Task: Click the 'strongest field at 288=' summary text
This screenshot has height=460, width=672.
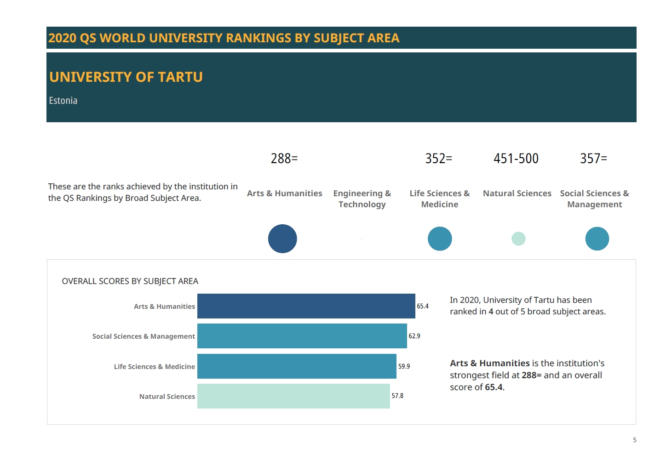Action: (x=527, y=375)
